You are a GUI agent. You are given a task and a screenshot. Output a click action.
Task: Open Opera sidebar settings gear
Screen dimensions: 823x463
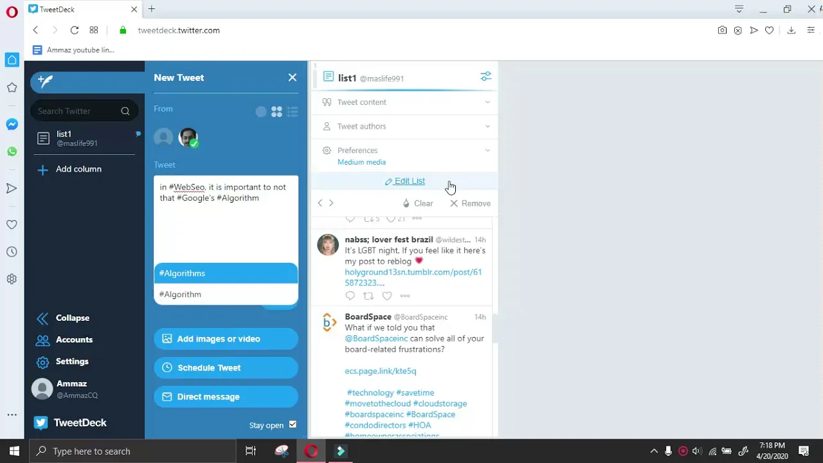[x=12, y=279]
